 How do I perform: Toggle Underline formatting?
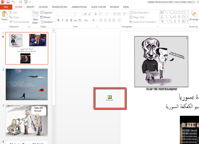coord(67,20)
